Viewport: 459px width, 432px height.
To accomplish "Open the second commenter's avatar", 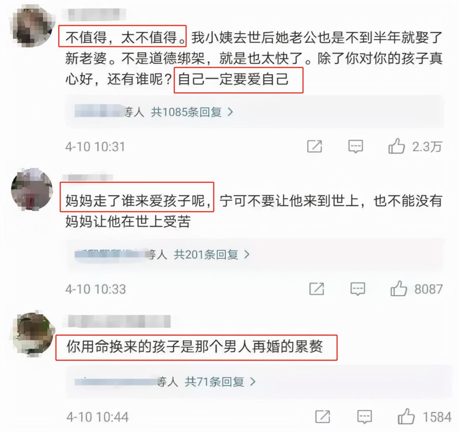I will [x=32, y=189].
